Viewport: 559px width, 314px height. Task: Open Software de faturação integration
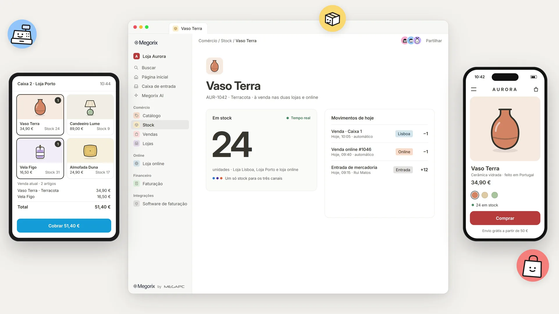coord(160,204)
